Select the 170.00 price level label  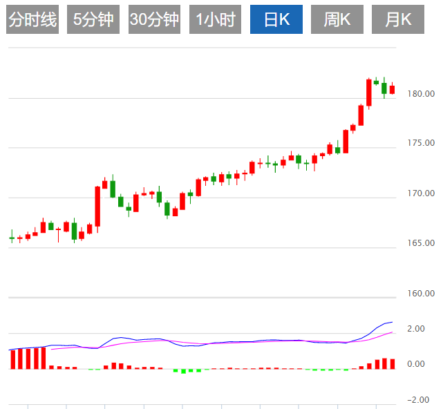point(420,193)
